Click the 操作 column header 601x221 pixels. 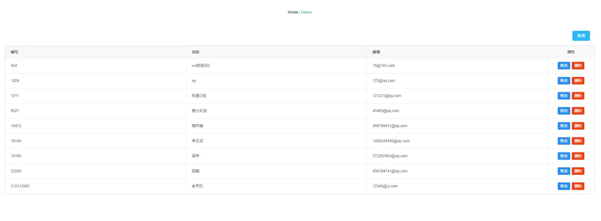coord(571,52)
